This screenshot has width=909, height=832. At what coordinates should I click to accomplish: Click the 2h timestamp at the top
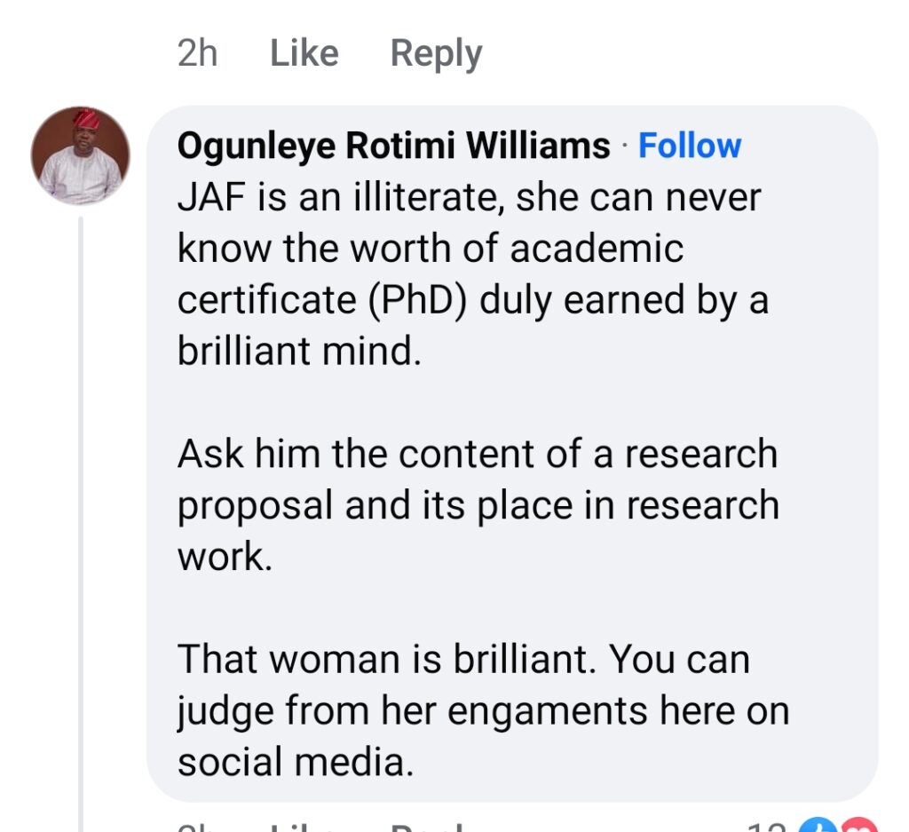tap(197, 54)
